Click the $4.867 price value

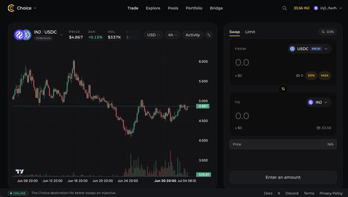click(x=76, y=37)
